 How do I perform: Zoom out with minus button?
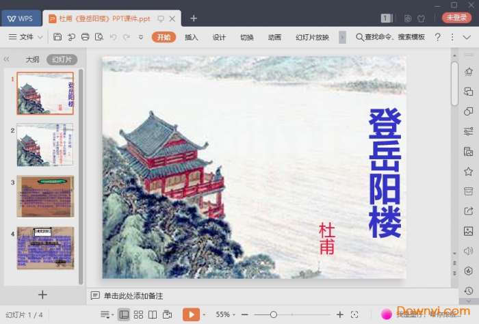(x=244, y=314)
